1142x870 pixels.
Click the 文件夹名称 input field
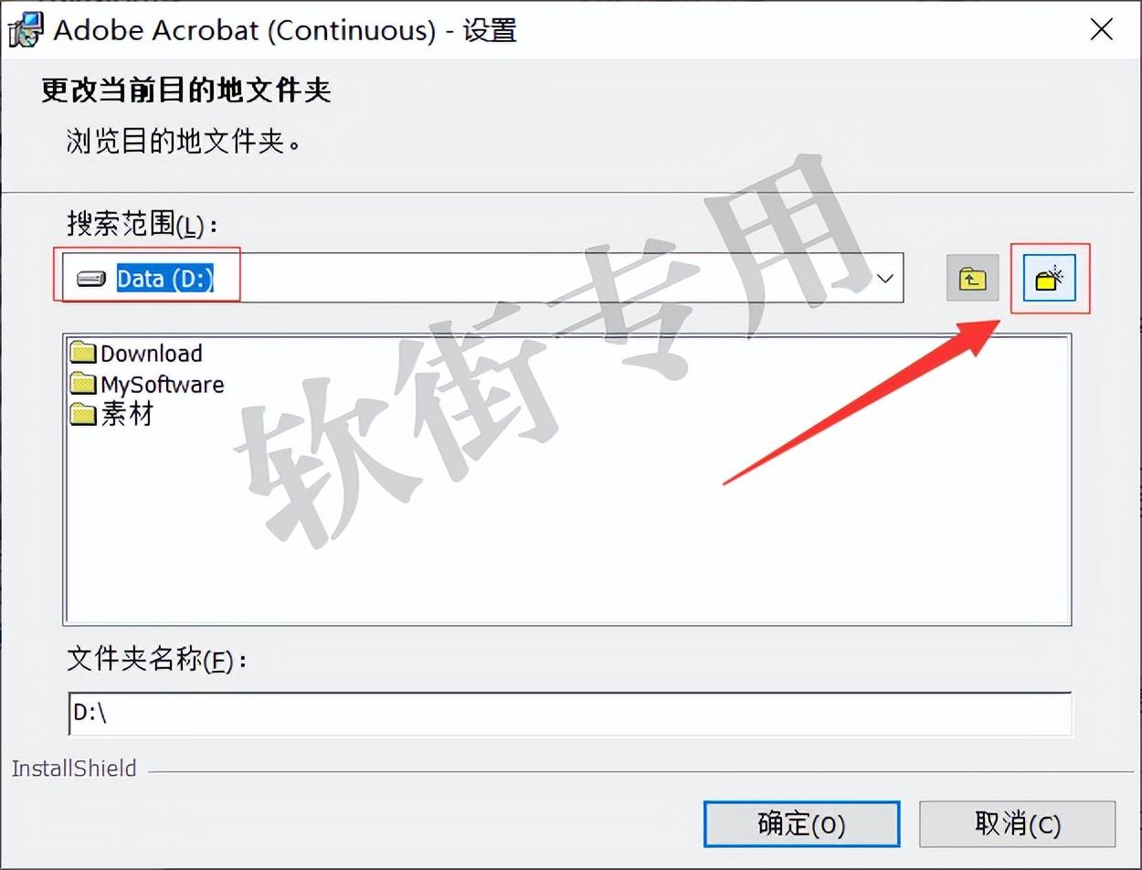[570, 714]
